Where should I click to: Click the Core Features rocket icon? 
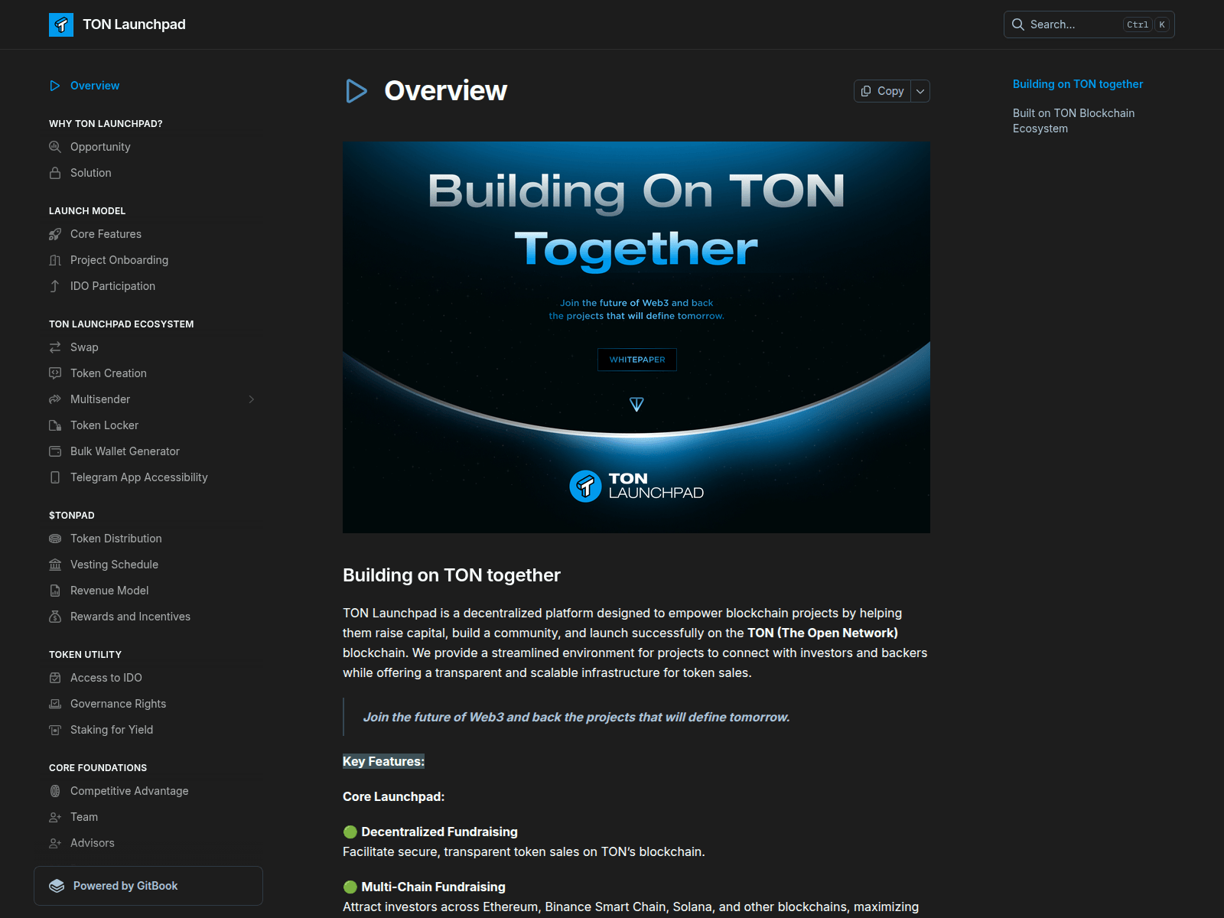pyautogui.click(x=55, y=234)
